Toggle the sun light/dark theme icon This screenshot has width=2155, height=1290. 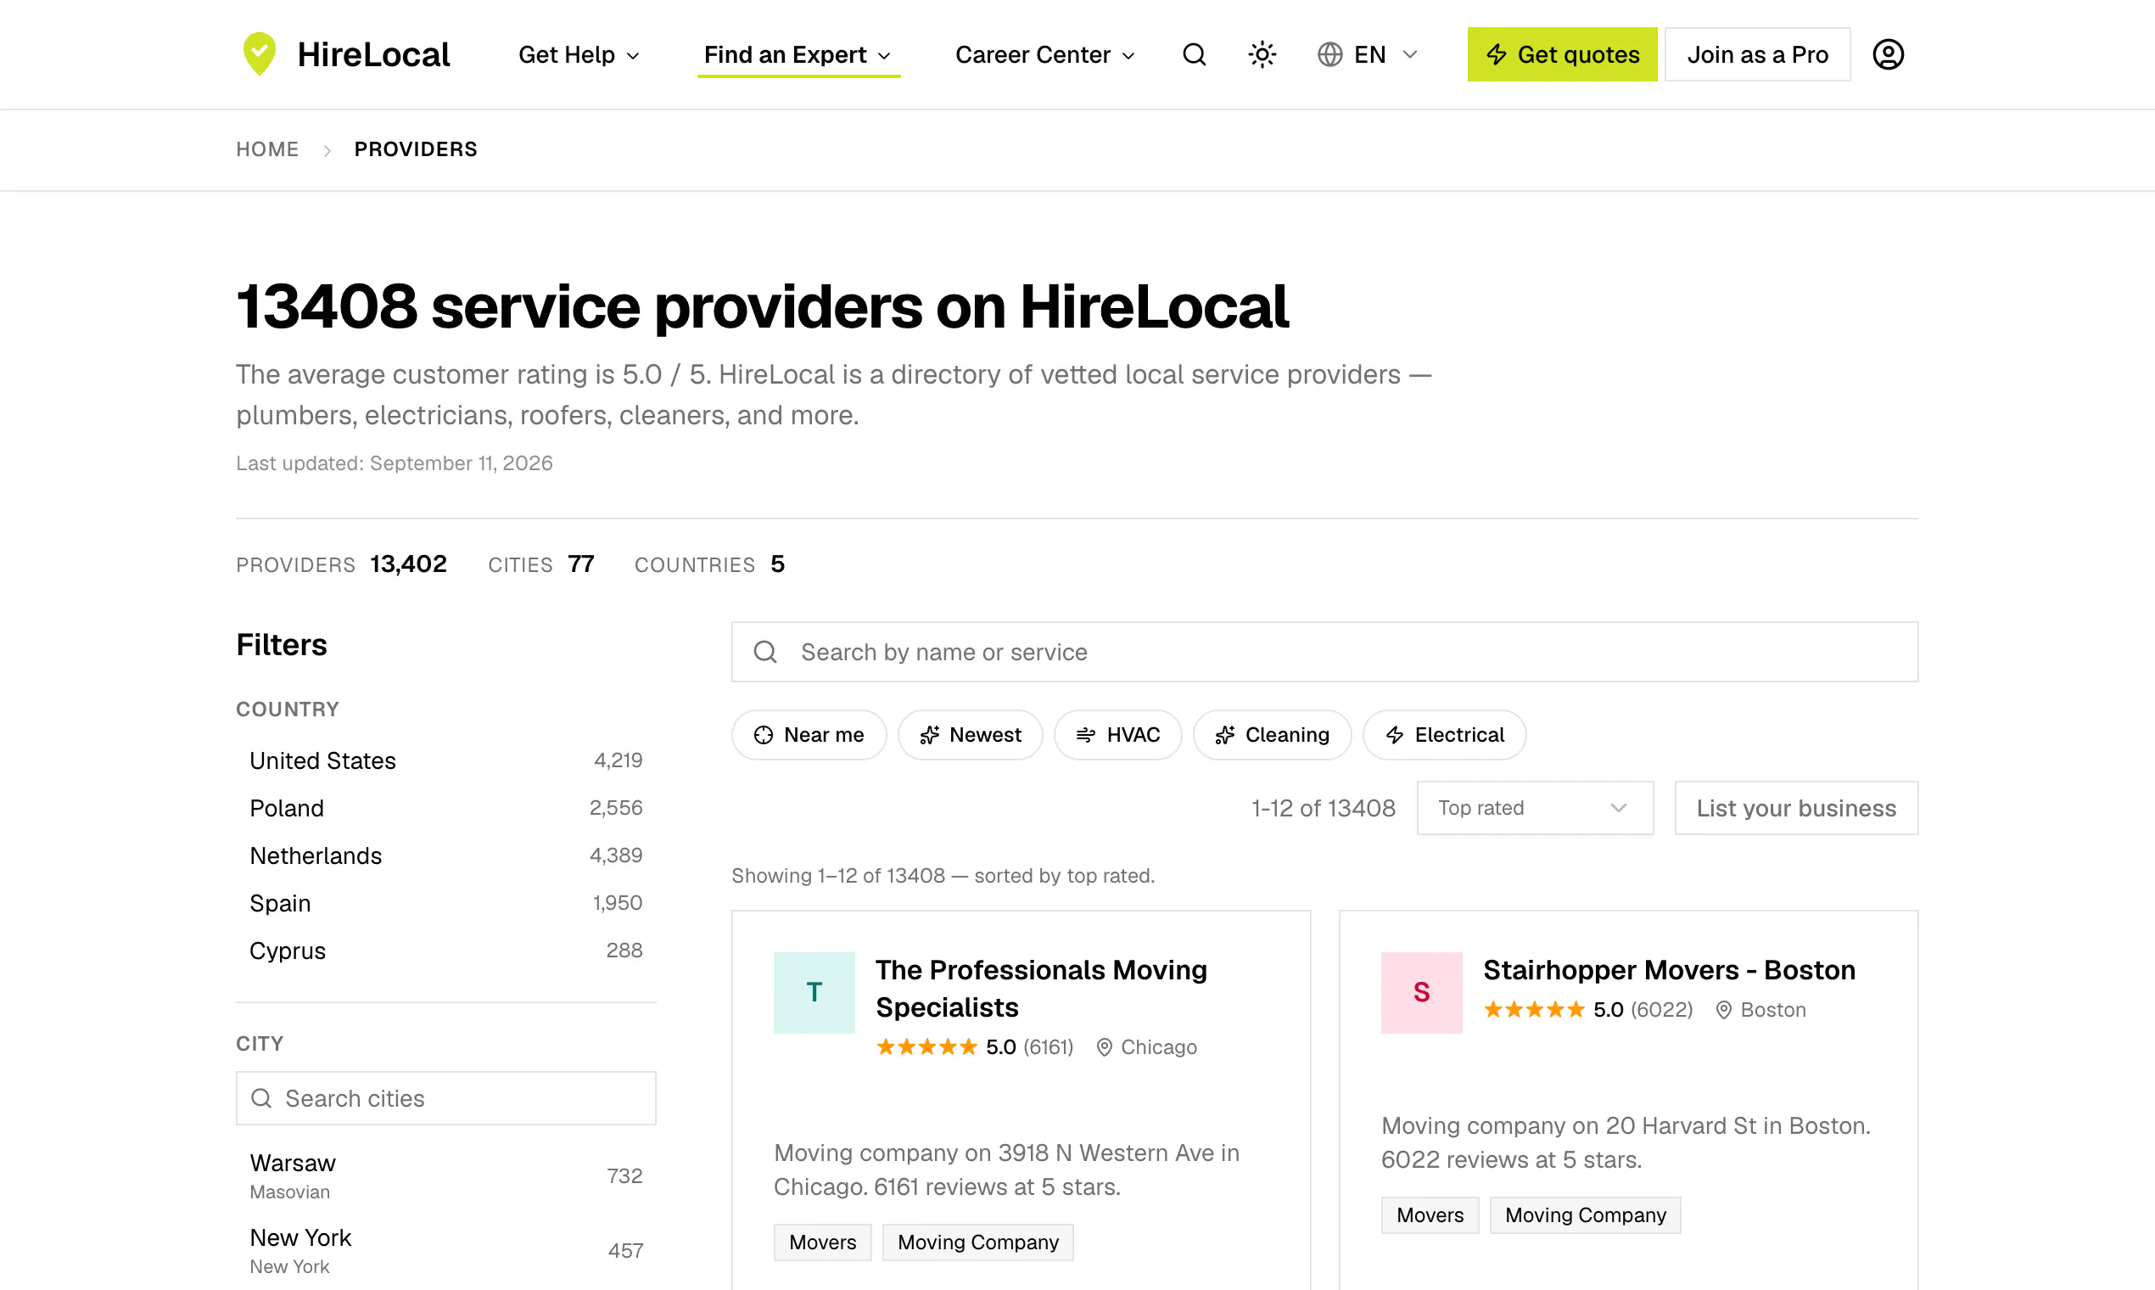point(1262,55)
